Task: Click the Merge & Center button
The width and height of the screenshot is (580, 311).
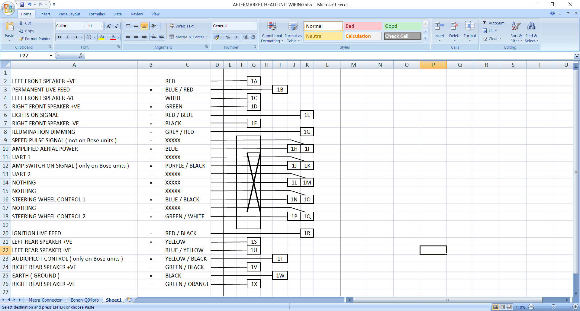Action: pos(187,37)
